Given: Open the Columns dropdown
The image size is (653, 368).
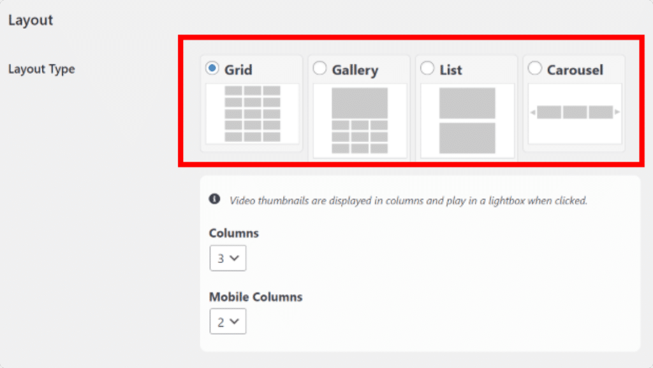Looking at the screenshot, I should point(228,258).
